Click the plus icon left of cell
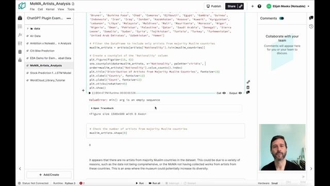 click(x=83, y=90)
